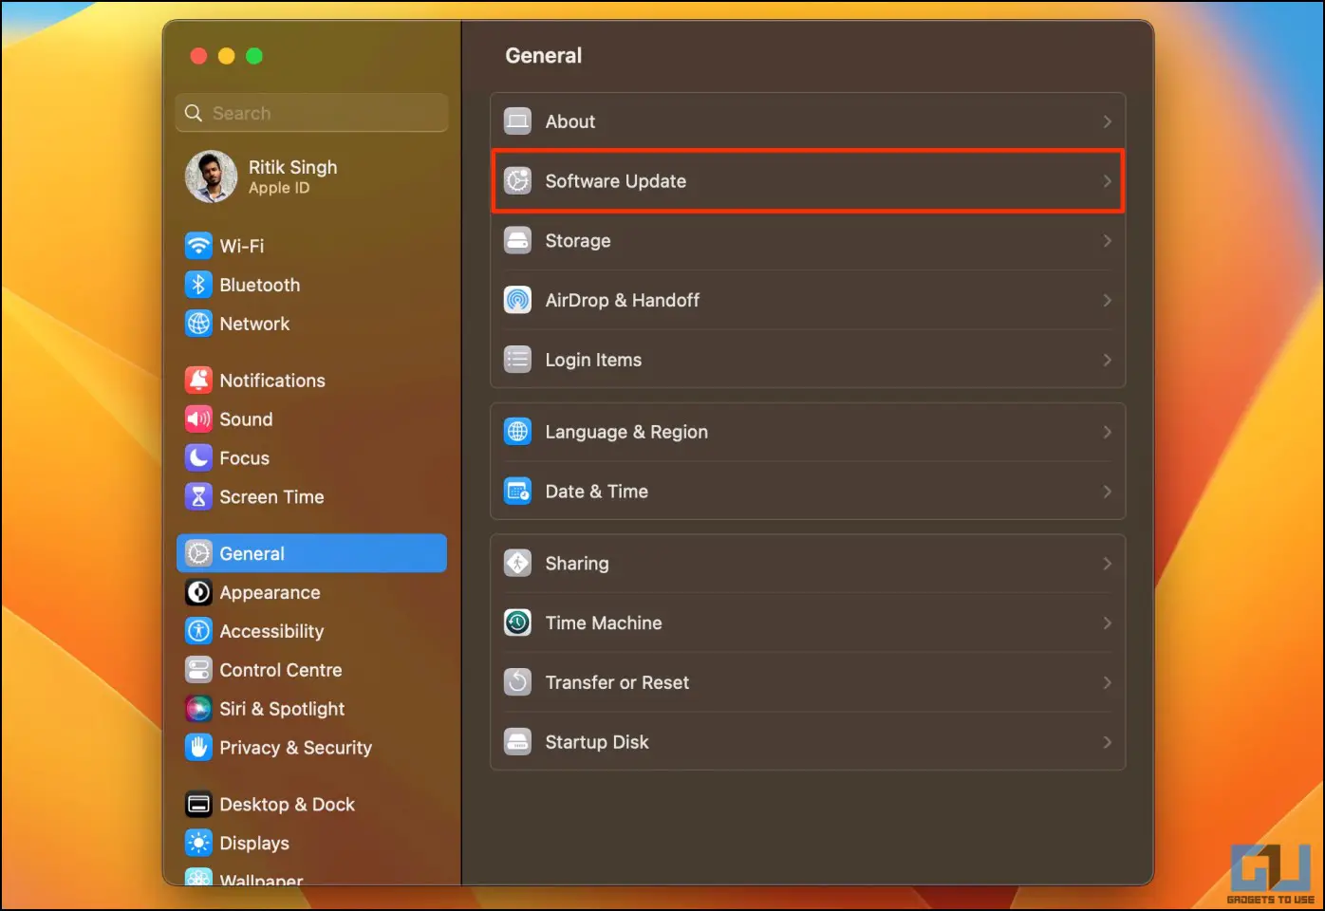Click the Time Machine clock icon

(517, 623)
